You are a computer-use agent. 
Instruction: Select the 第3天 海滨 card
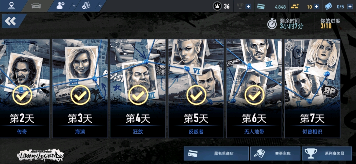coord(80,88)
